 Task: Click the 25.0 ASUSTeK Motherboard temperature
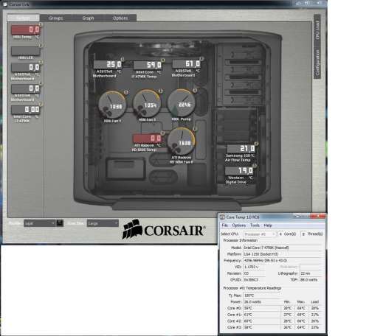(108, 65)
